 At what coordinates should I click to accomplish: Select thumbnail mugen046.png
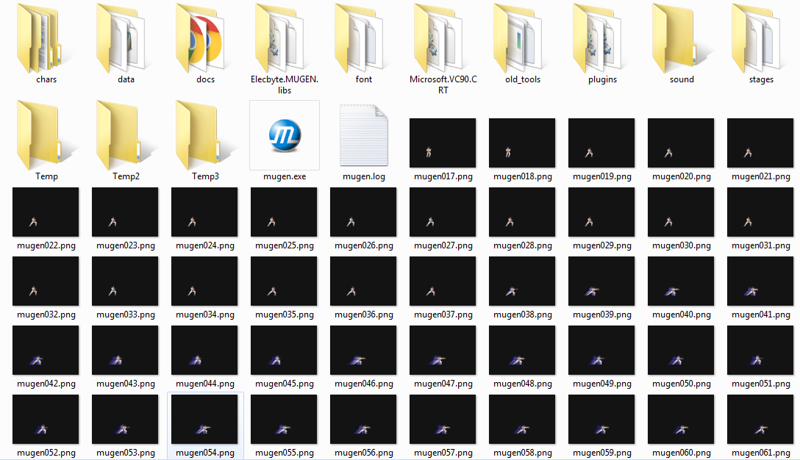point(363,351)
